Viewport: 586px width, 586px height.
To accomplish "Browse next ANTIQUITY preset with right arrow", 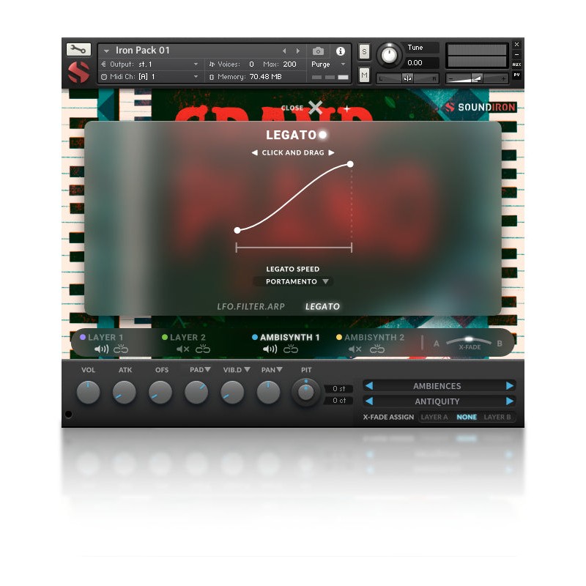I will click(511, 401).
